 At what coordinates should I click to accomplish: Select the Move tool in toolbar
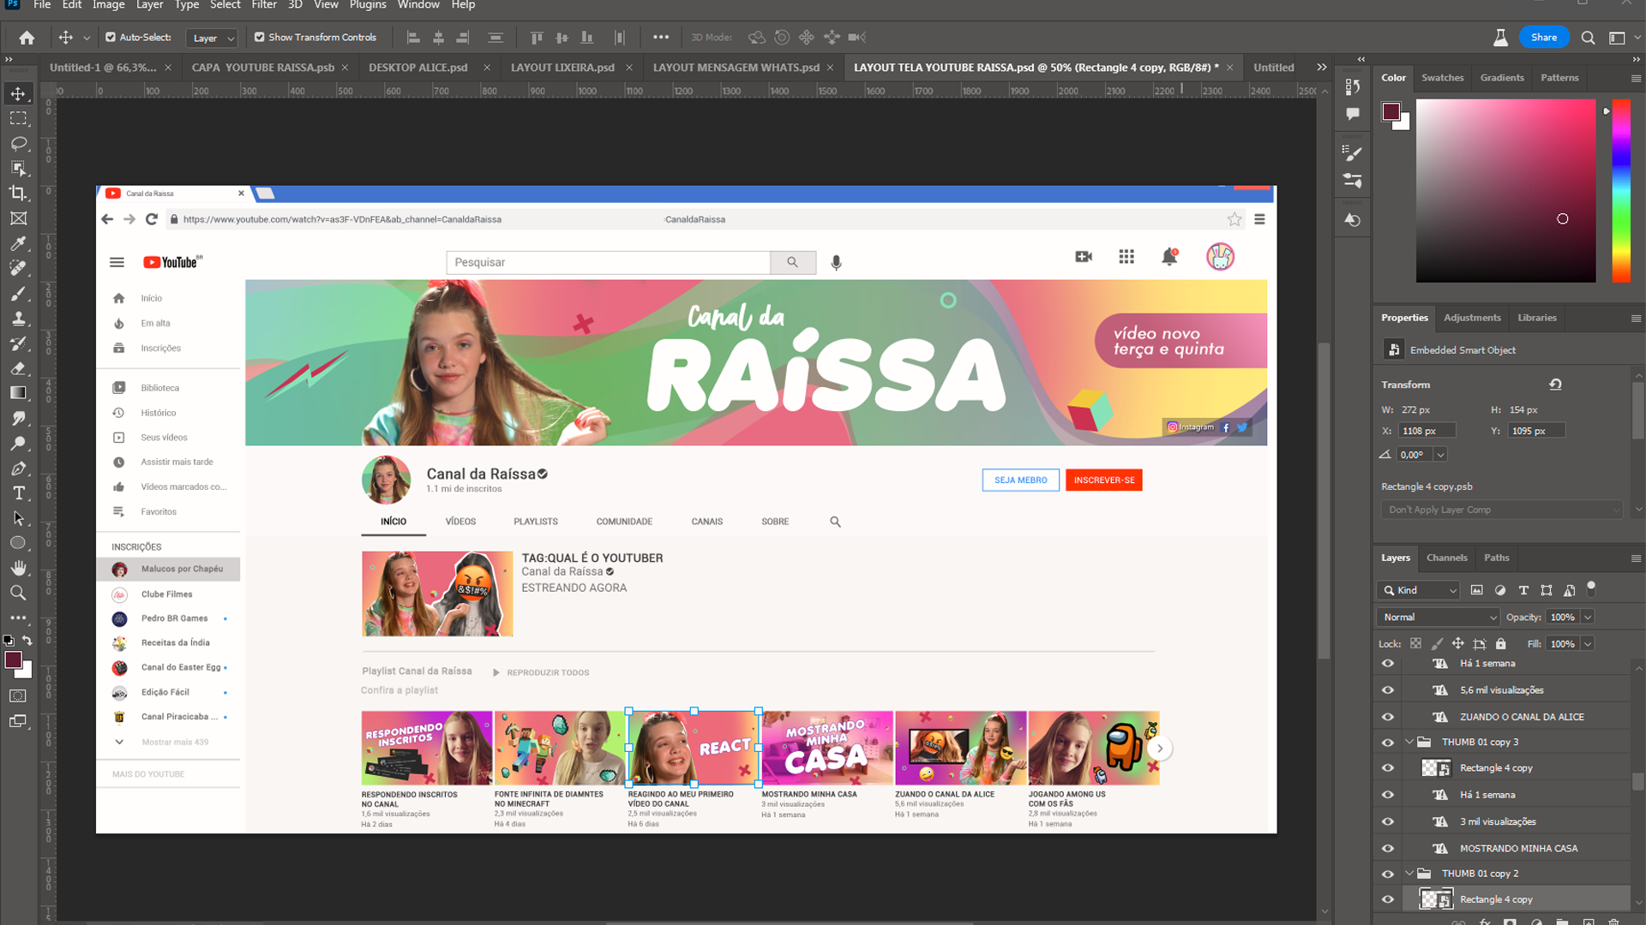click(18, 92)
